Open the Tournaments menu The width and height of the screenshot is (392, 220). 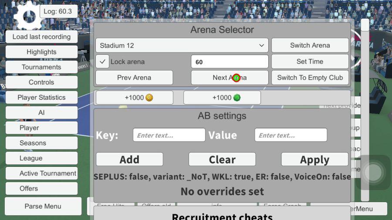[41, 67]
